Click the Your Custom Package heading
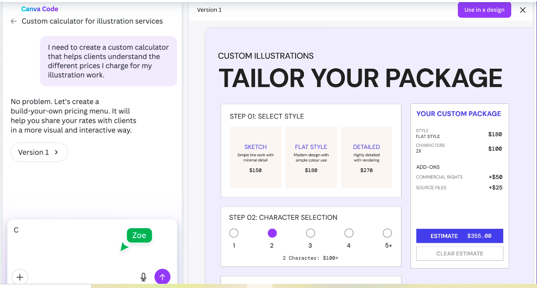This screenshot has height=288, width=537. [459, 114]
